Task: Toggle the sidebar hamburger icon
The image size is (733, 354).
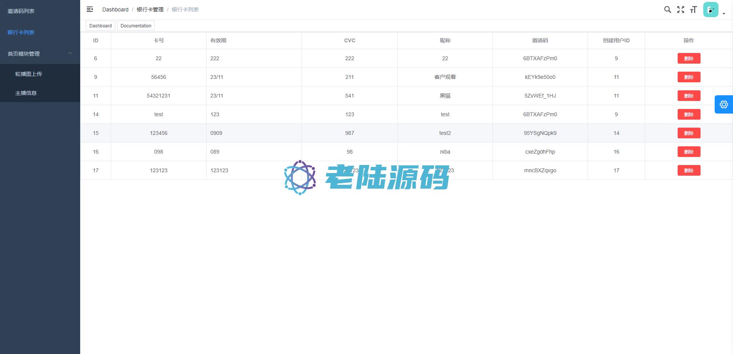Action: pos(90,9)
